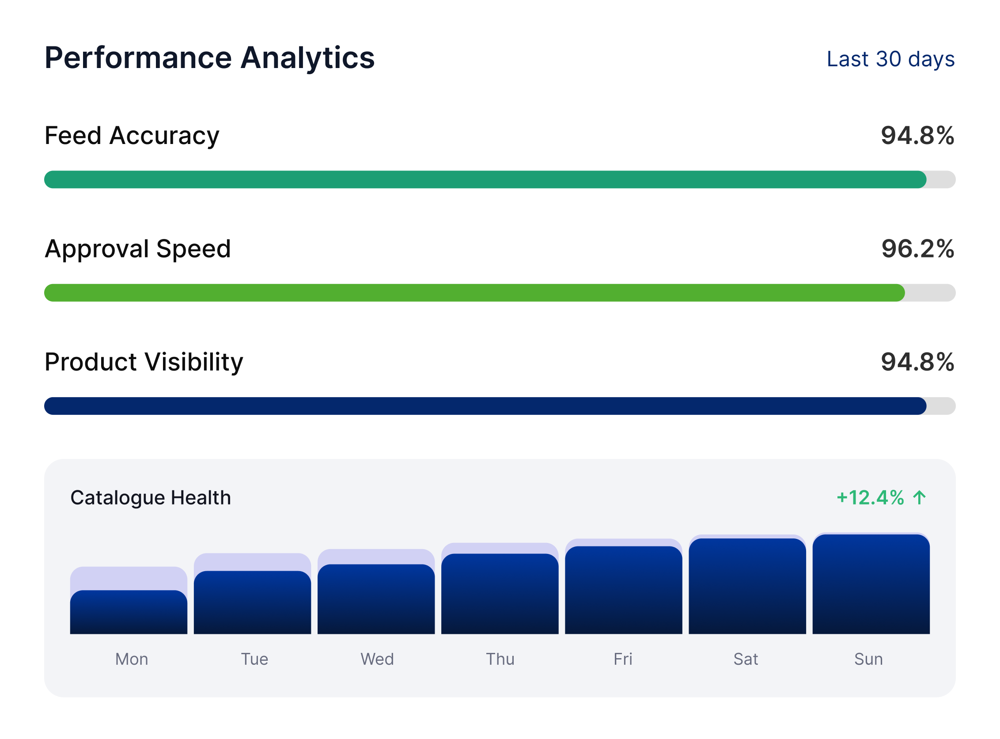Select the Thursday bar in chart
Screen dimensions: 1000x739
pos(500,594)
